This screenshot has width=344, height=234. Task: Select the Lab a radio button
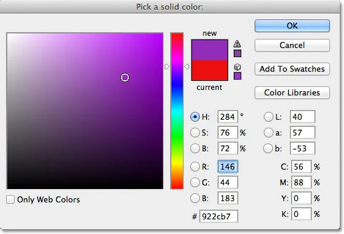click(x=268, y=132)
